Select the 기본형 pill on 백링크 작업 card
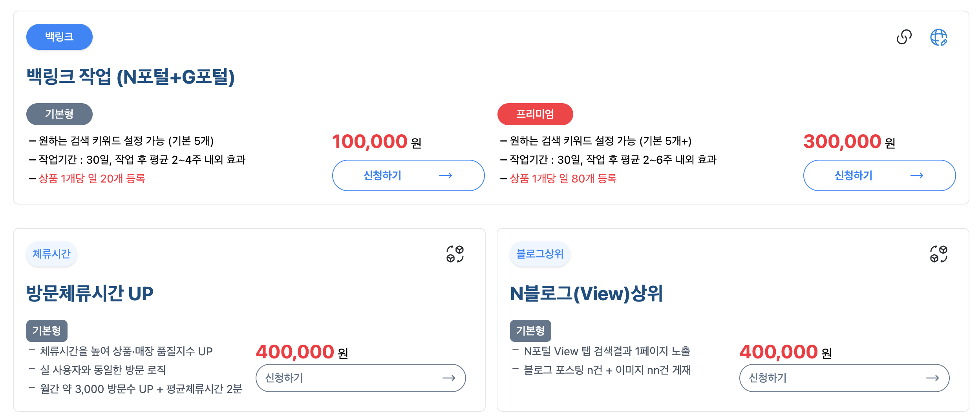The height and width of the screenshot is (420, 980). [59, 114]
